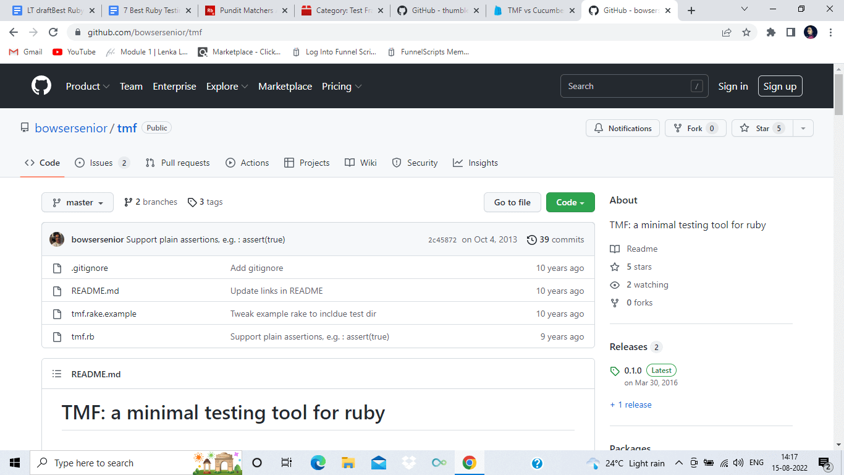Click the tags icon showing 3 tags

coord(192,202)
